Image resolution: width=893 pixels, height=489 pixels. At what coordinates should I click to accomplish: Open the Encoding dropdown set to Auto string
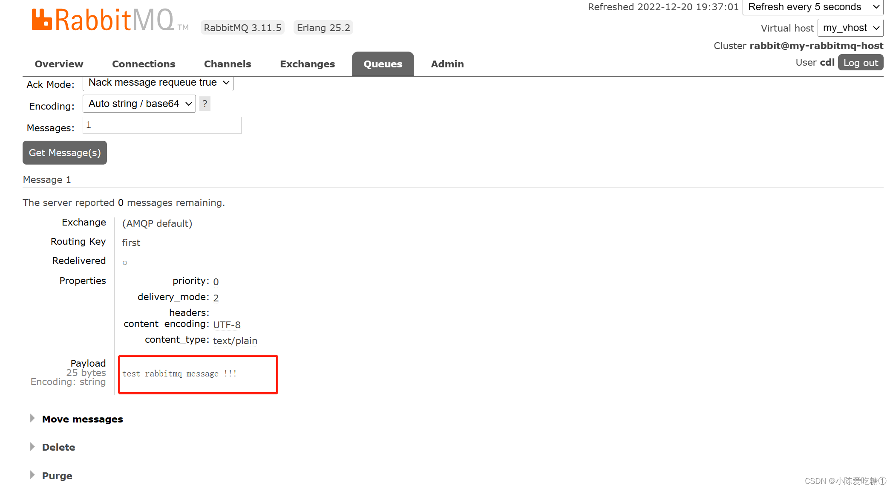click(x=138, y=103)
